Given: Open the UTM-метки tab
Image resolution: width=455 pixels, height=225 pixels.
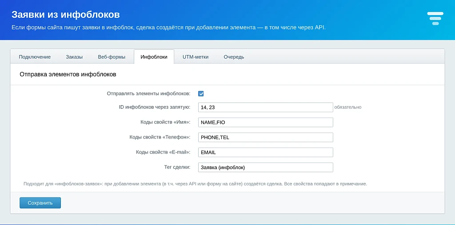Looking at the screenshot, I should [x=196, y=57].
